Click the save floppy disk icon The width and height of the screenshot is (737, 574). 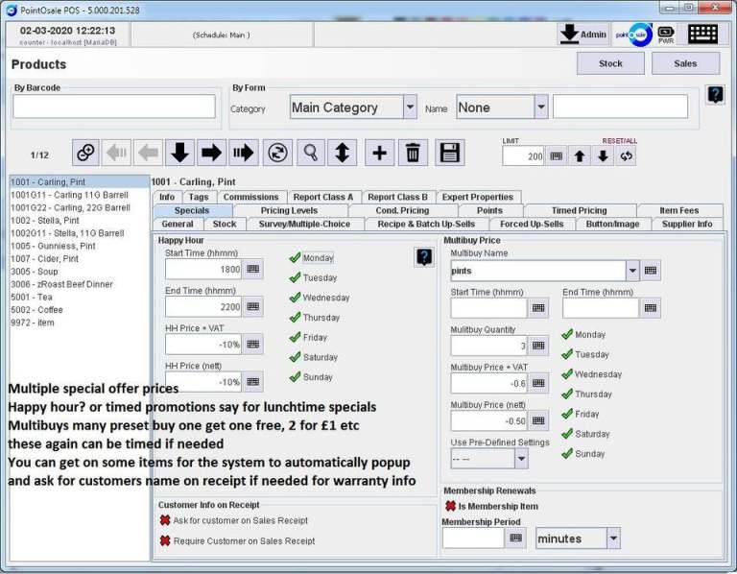coord(449,153)
